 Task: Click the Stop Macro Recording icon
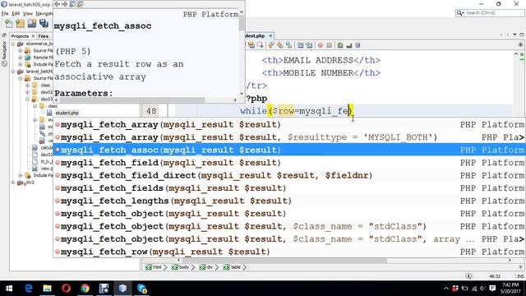tap(330, 45)
